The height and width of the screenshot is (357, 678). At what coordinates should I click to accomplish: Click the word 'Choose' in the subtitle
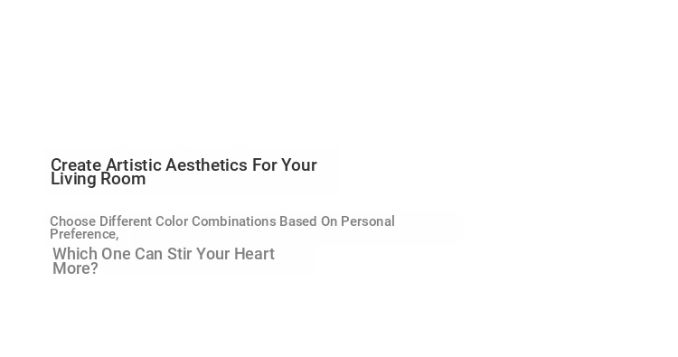point(72,221)
